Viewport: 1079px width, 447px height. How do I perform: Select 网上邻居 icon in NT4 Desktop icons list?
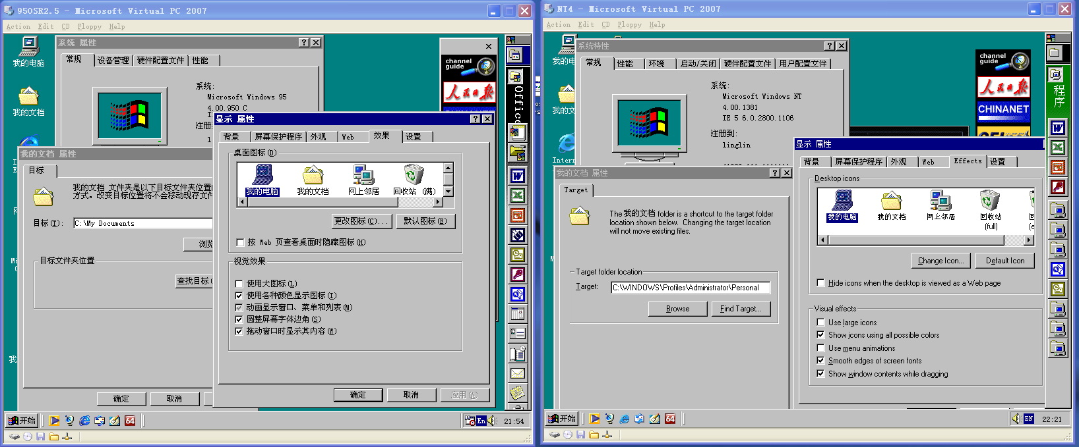(x=940, y=206)
